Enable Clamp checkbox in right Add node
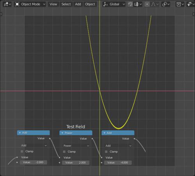The width and height of the screenshot is (195, 176). (106, 151)
